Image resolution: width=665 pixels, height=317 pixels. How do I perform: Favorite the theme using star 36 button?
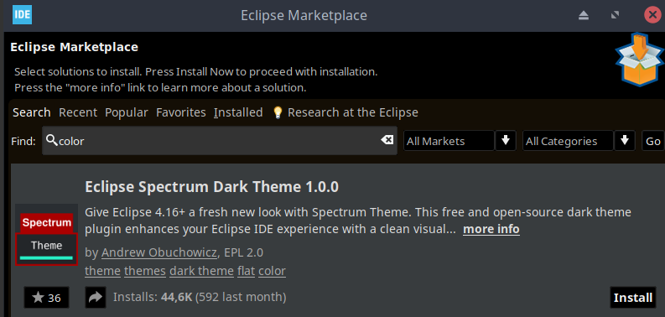(47, 298)
